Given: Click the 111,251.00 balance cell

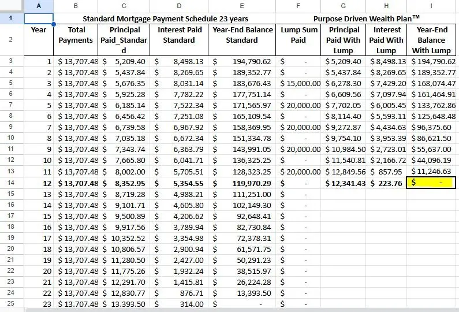Looking at the screenshot, I should click(242, 194).
